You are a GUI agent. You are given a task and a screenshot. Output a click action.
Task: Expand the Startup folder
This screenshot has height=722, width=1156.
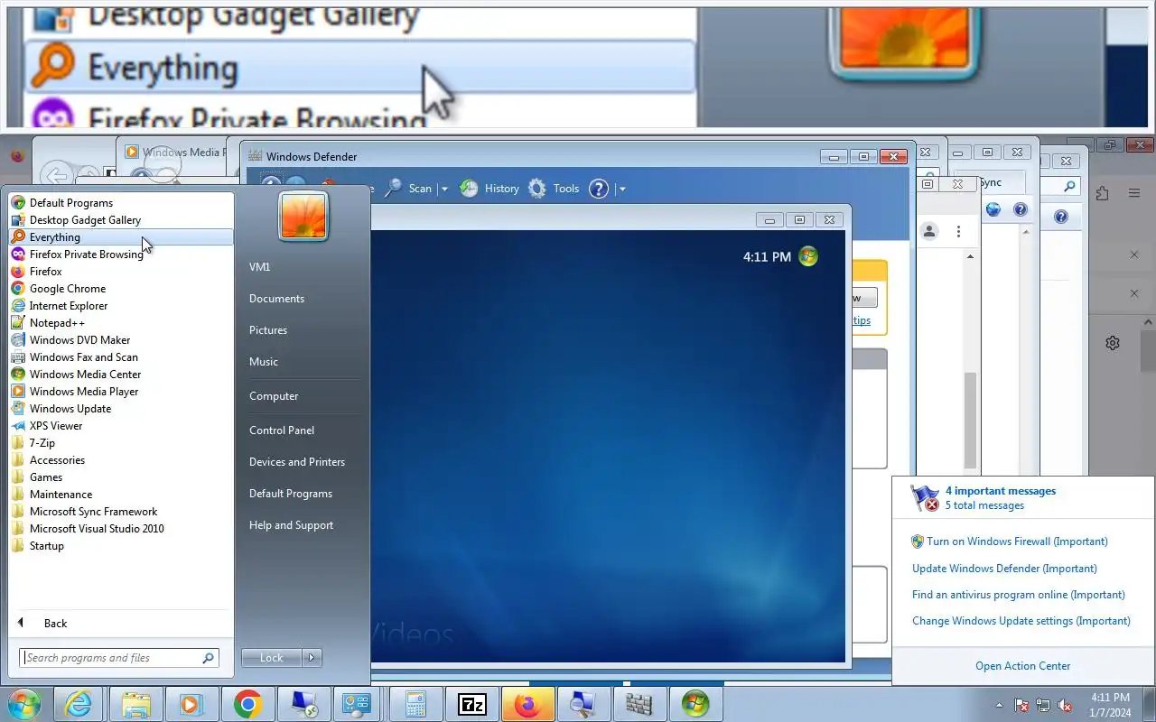(x=121, y=546)
